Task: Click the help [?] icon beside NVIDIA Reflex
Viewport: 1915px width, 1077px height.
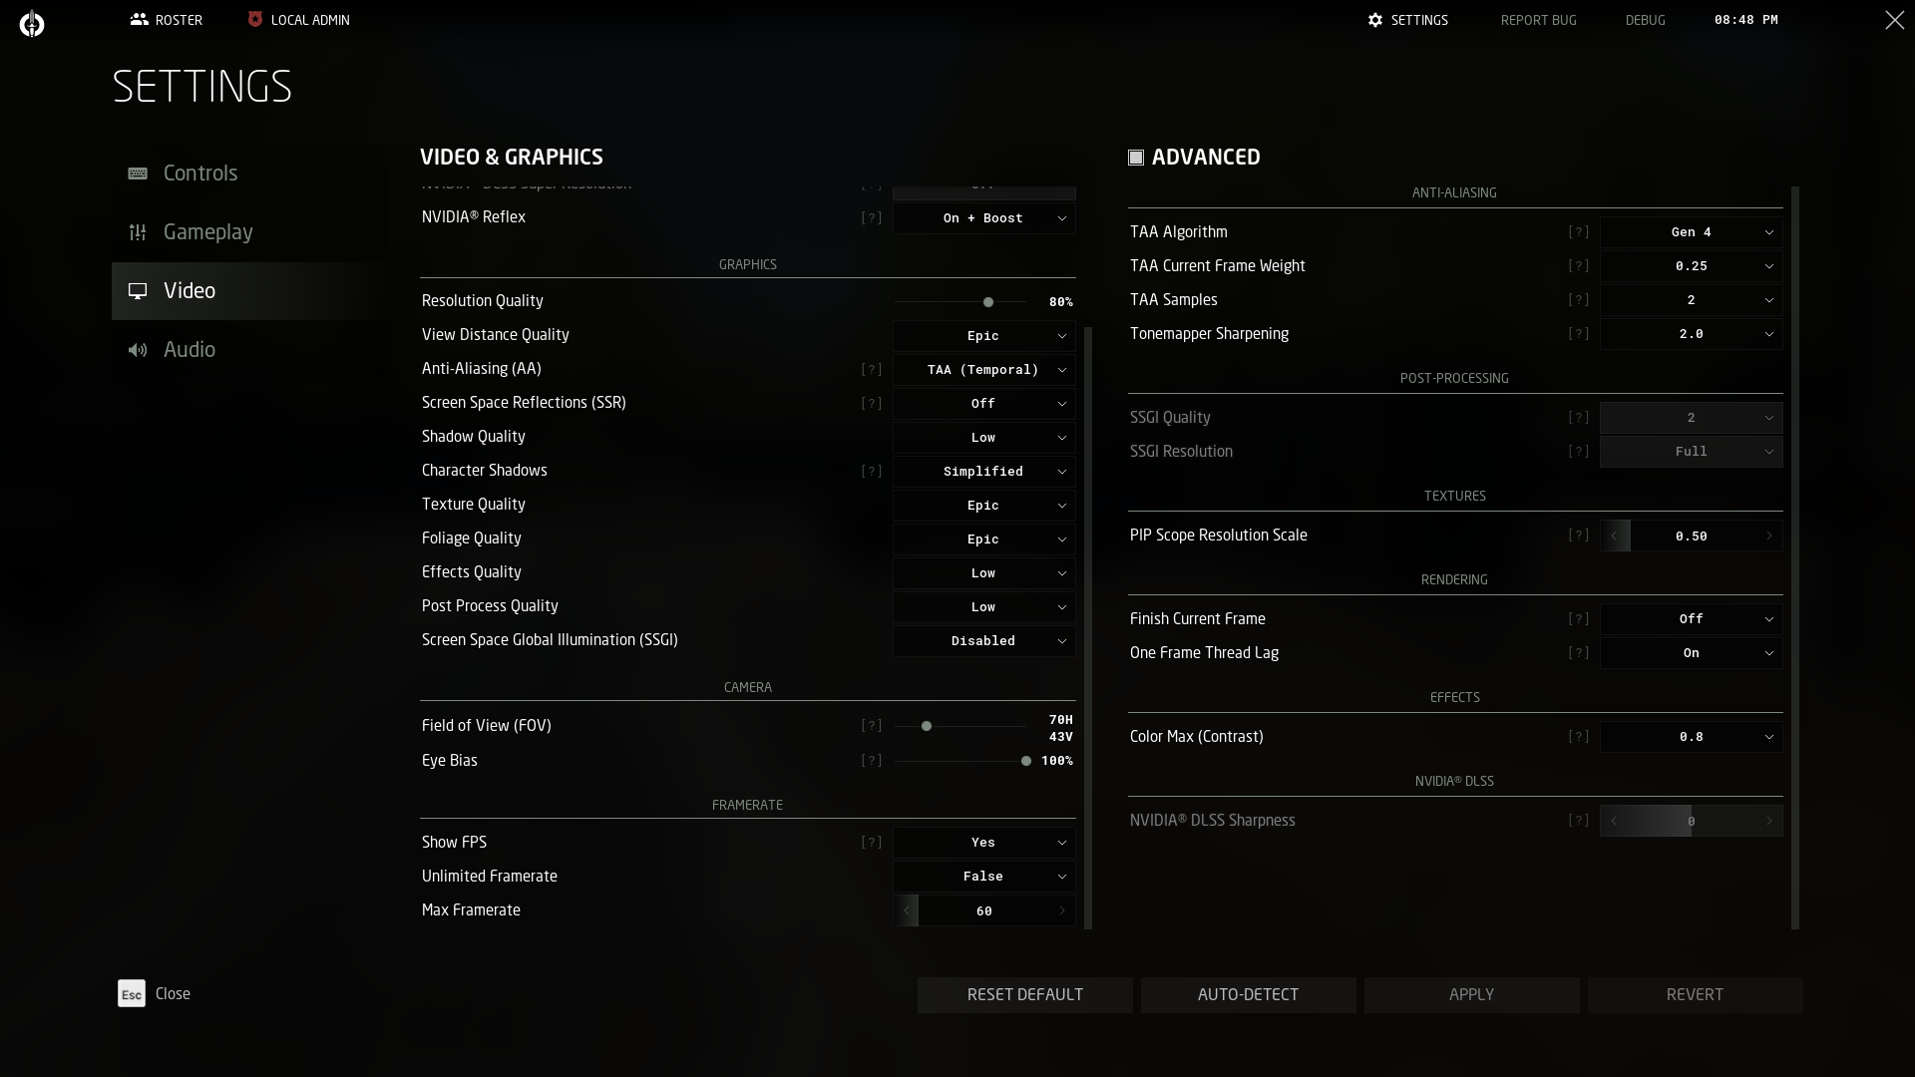Action: [x=872, y=217]
